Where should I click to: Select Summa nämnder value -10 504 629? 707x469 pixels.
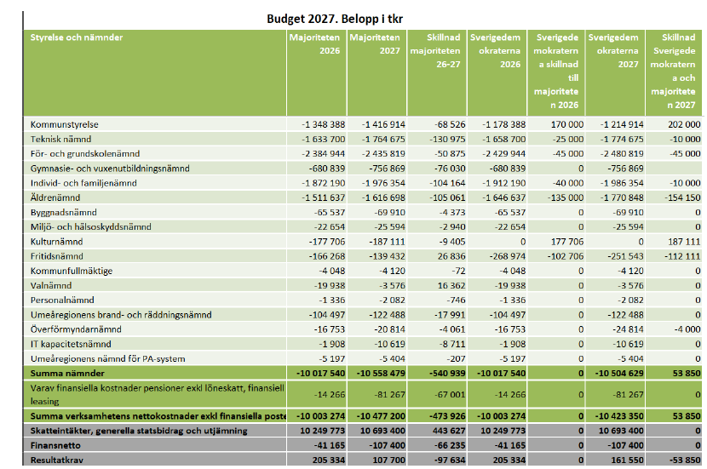[619, 373]
